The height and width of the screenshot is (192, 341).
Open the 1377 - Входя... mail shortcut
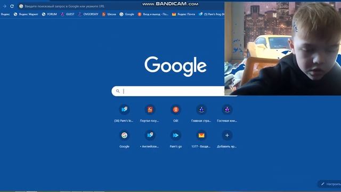(201, 139)
